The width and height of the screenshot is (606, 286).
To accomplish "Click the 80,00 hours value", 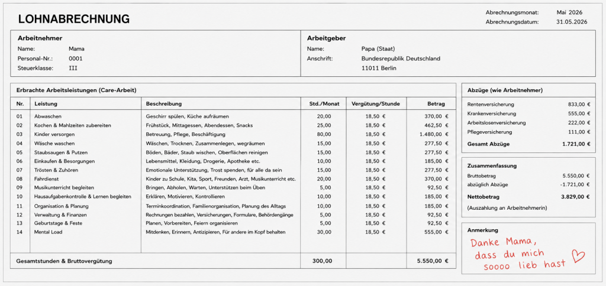I will pyautogui.click(x=324, y=134).
